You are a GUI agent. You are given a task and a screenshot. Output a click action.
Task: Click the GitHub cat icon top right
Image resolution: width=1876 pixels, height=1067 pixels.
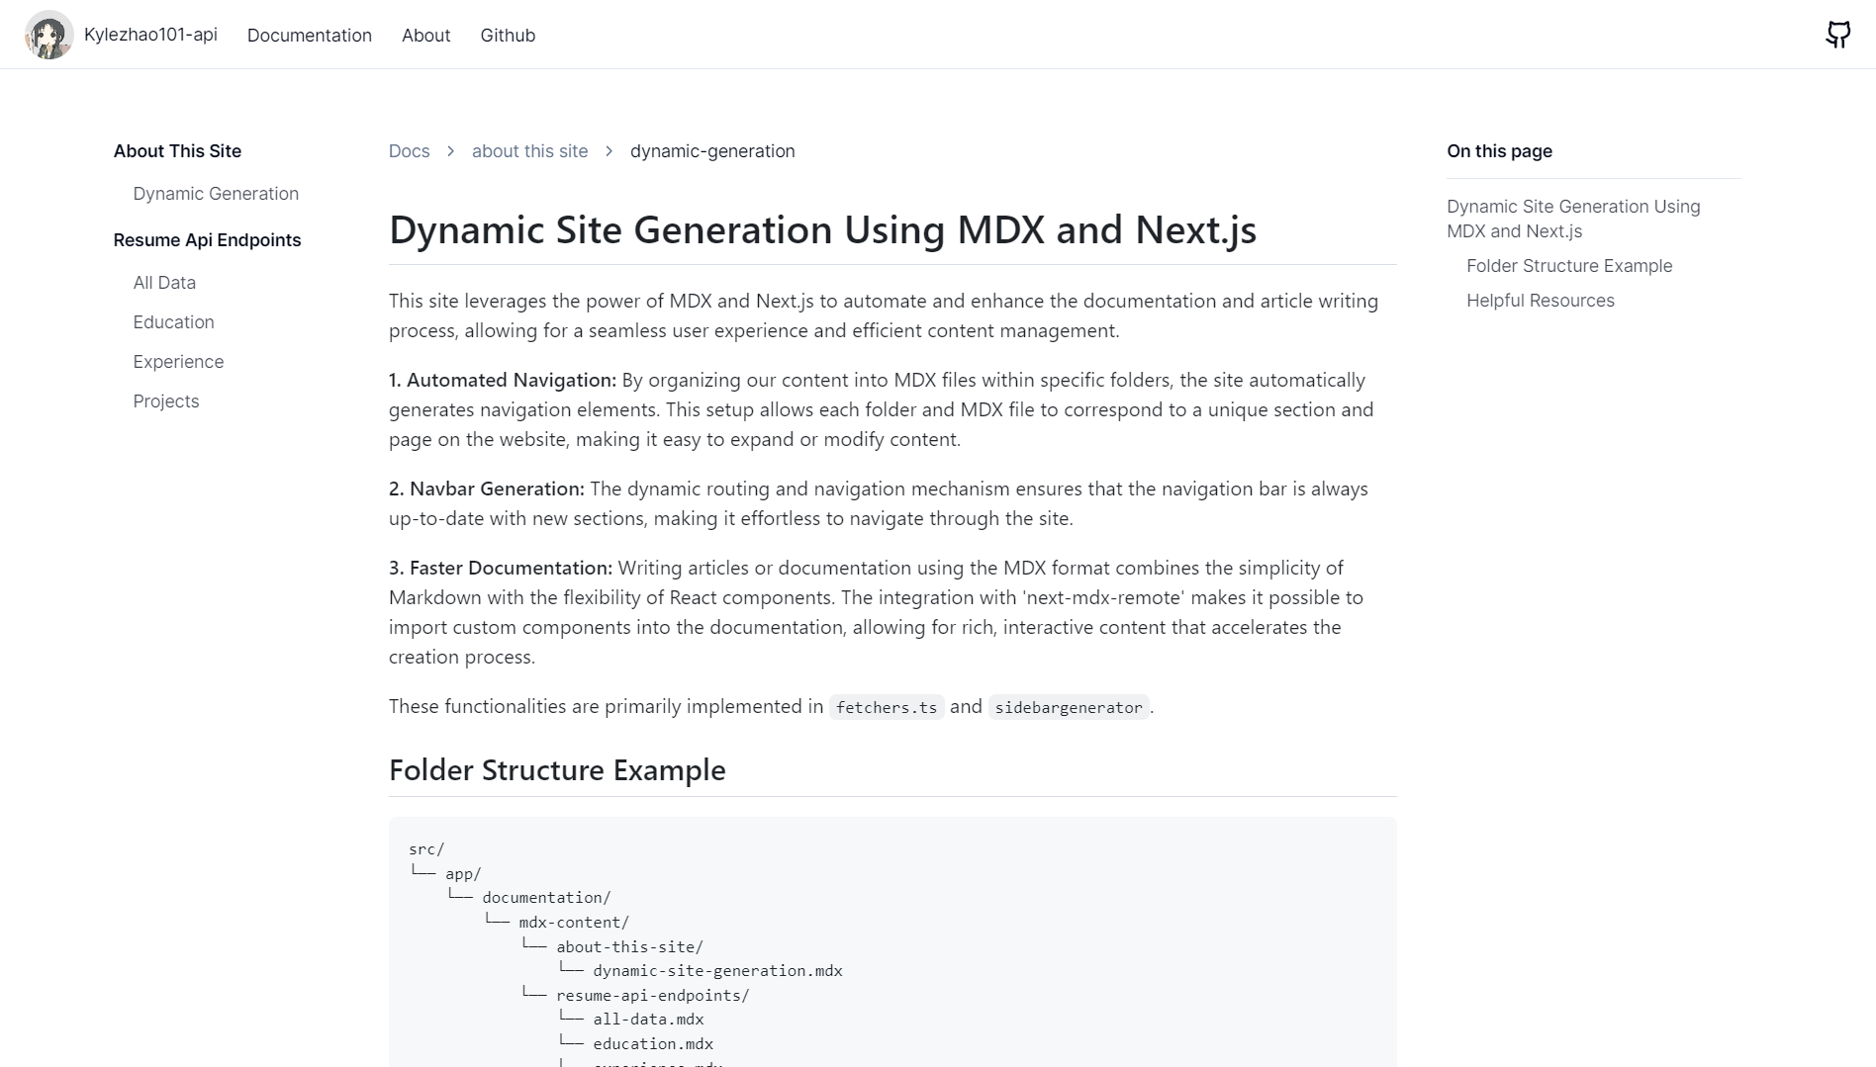point(1837,35)
